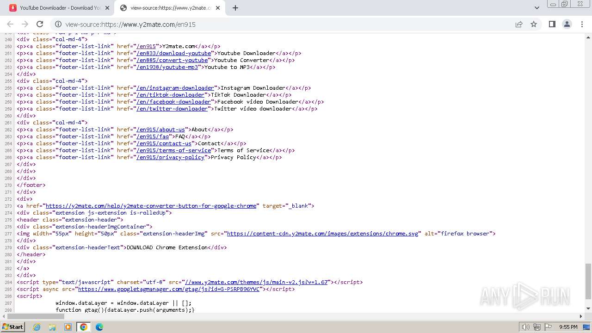Launch Internet Explorer from taskbar
Viewport: 592px width, 333px height.
pos(37,327)
